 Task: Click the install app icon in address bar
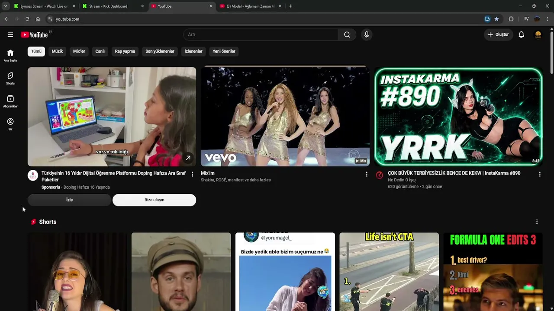point(487,19)
